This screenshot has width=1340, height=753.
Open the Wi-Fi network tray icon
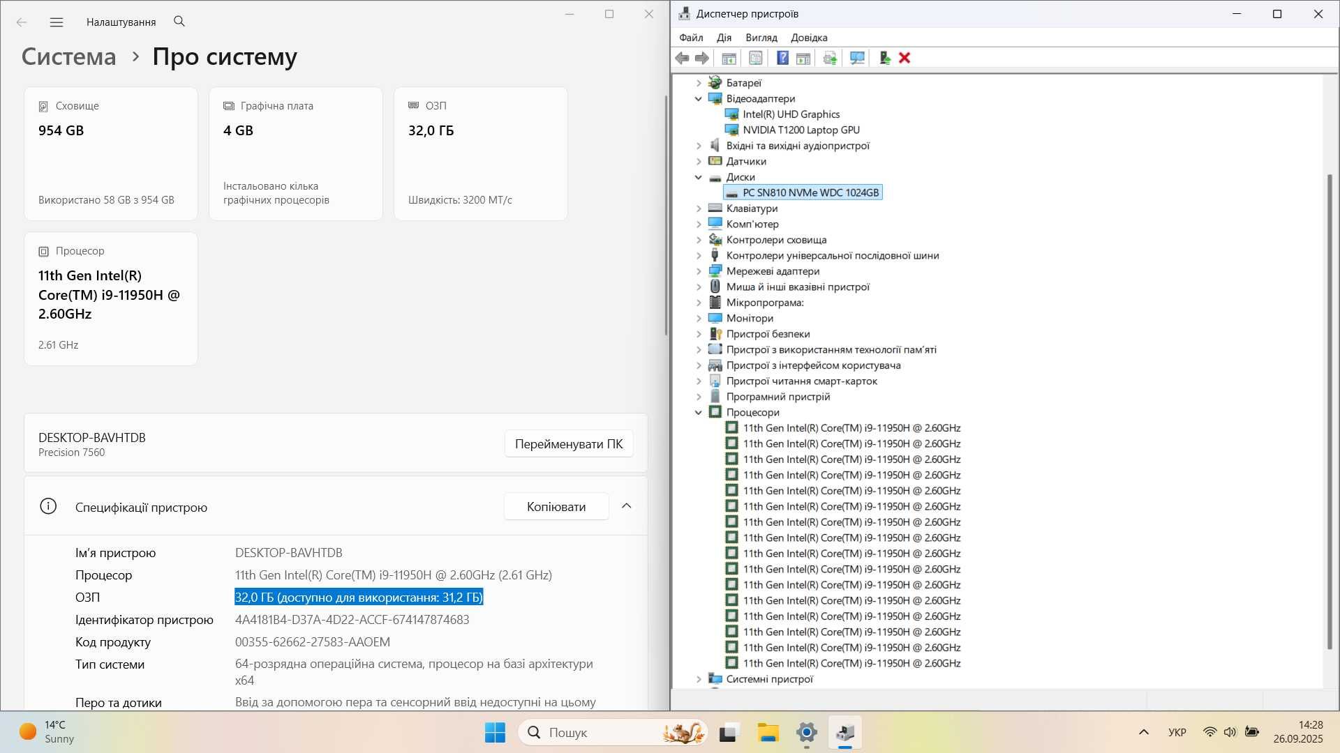pos(1210,732)
